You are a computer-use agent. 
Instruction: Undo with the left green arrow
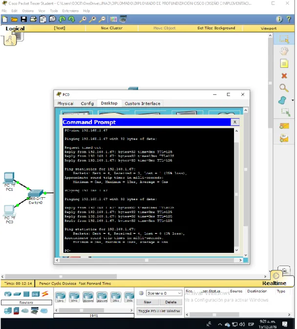(x=62, y=20)
